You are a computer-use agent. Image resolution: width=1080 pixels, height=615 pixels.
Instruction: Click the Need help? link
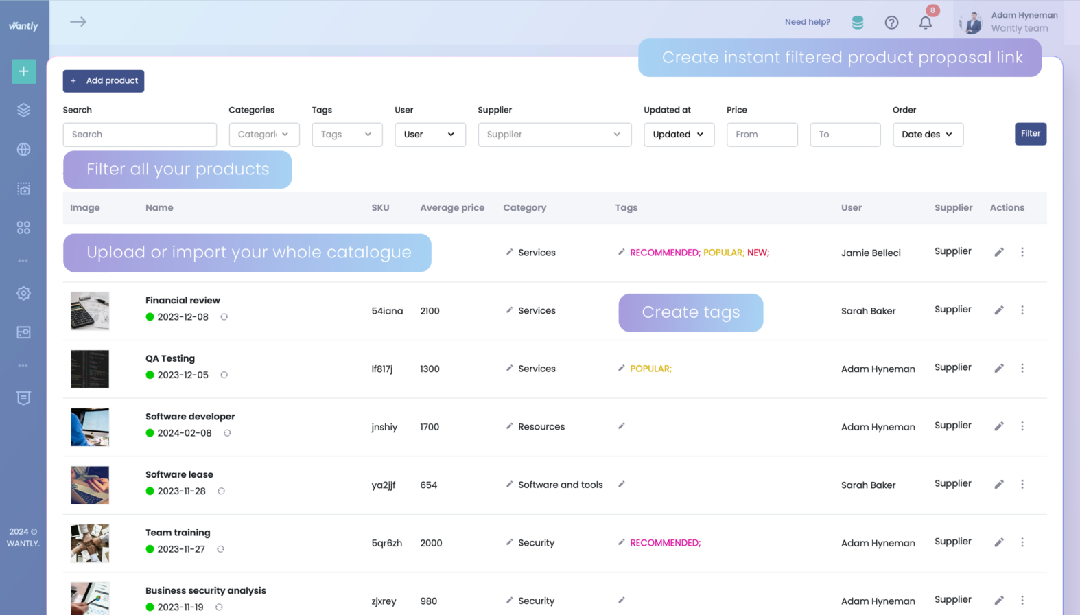(x=808, y=22)
